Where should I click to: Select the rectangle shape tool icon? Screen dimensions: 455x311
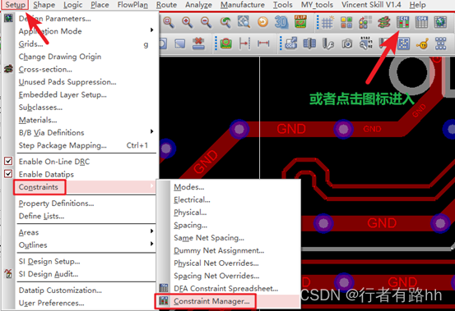tap(179, 43)
